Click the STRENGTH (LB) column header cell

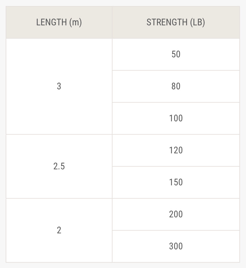pyautogui.click(x=176, y=22)
